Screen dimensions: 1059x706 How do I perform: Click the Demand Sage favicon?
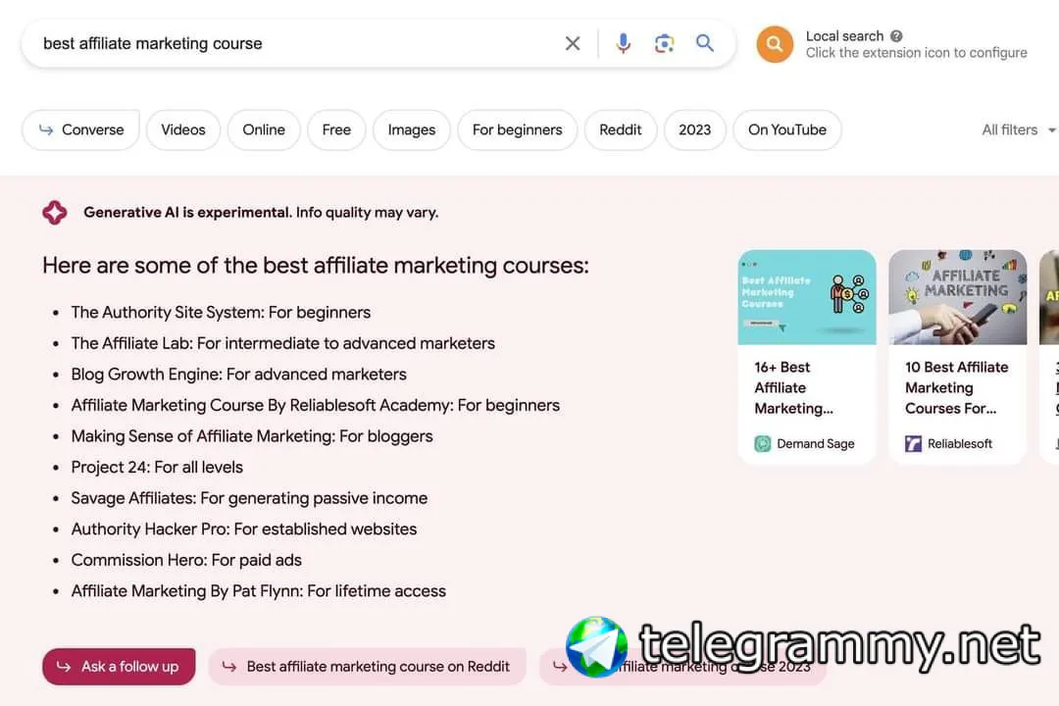(x=763, y=444)
